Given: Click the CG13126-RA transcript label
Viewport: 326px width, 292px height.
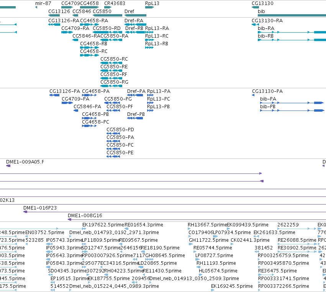Looking at the screenshot, I should tap(64, 21).
